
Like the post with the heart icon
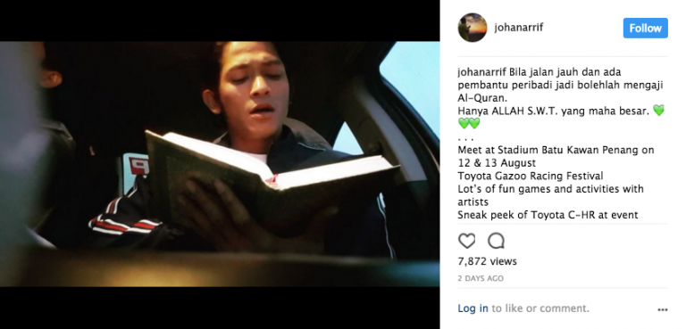coord(466,241)
